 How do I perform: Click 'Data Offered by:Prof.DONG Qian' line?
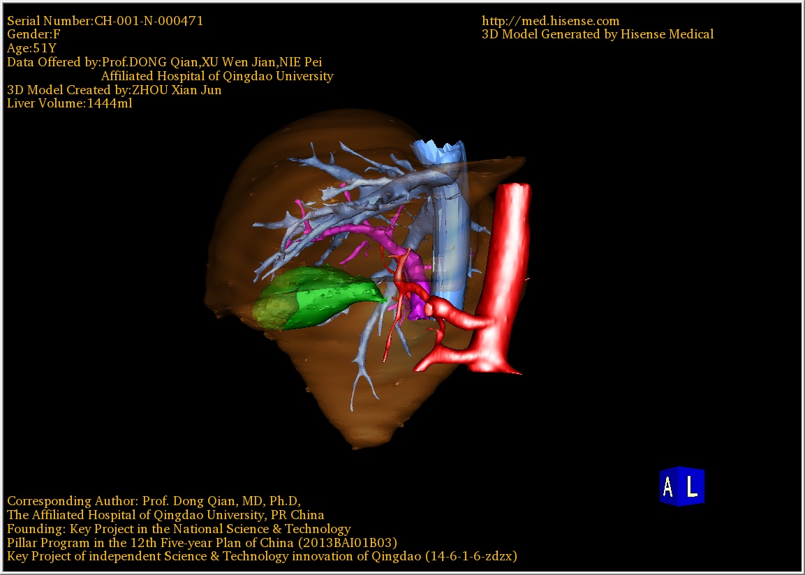pos(164,62)
